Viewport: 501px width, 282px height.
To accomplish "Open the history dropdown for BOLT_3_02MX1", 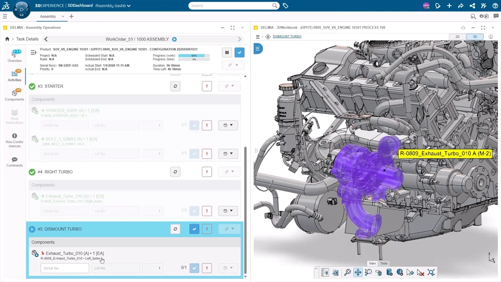I will (x=228, y=154).
